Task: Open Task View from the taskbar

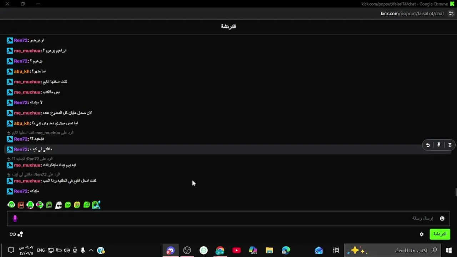Action: tap(336, 250)
